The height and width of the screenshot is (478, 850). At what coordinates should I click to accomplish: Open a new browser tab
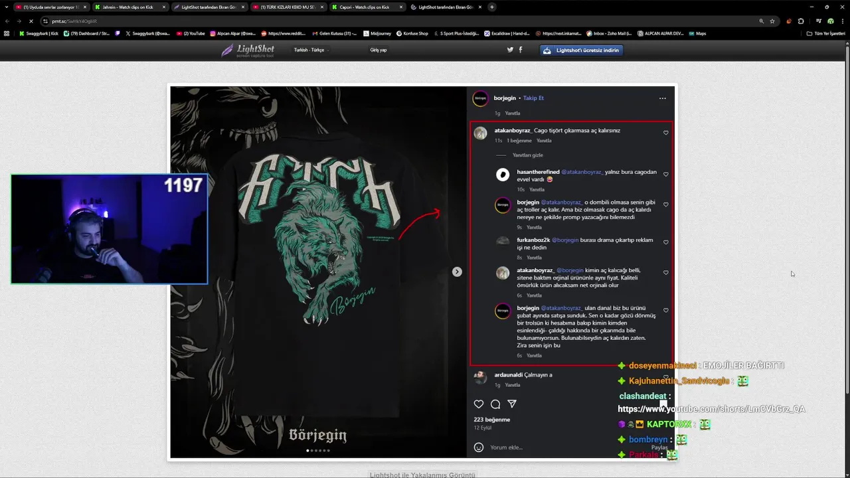pos(492,7)
